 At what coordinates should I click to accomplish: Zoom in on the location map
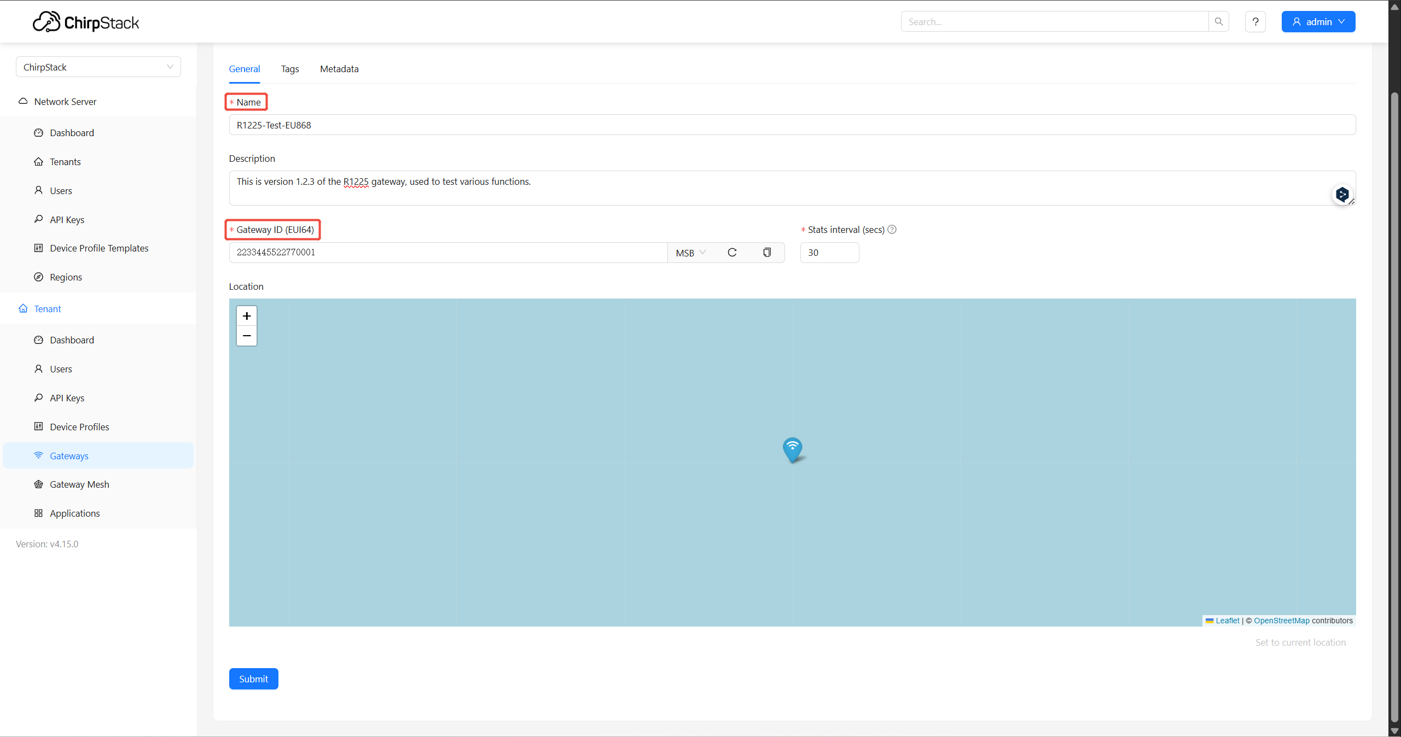[247, 316]
